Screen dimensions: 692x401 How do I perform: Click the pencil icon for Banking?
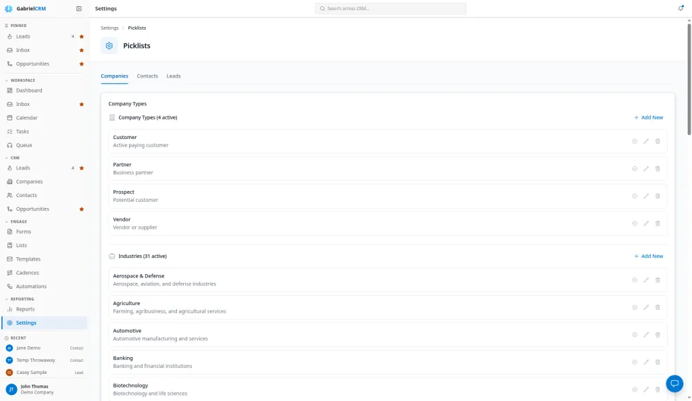[x=646, y=363]
